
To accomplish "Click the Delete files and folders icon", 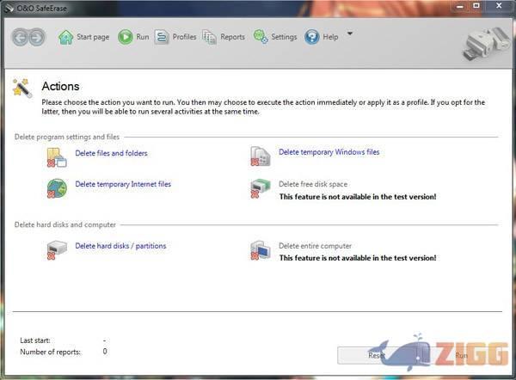I will pyautogui.click(x=57, y=156).
